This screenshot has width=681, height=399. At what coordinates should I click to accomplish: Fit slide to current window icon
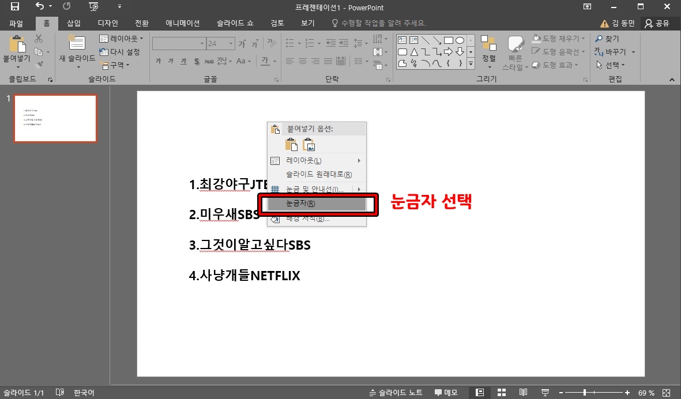pyautogui.click(x=666, y=393)
